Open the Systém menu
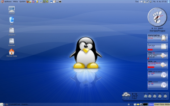 pyautogui.click(x=22, y=2)
